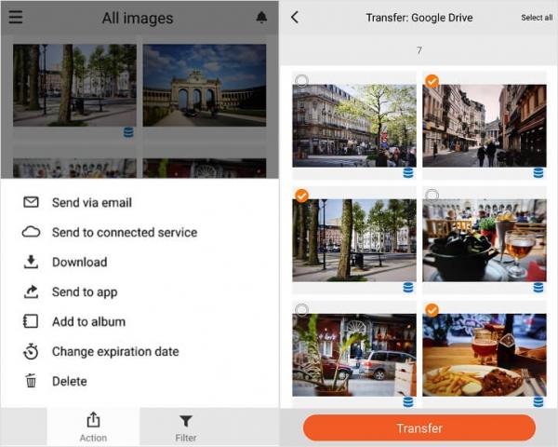Click storage icon under parked cars cafe photo
The image size is (558, 447).
(x=408, y=402)
